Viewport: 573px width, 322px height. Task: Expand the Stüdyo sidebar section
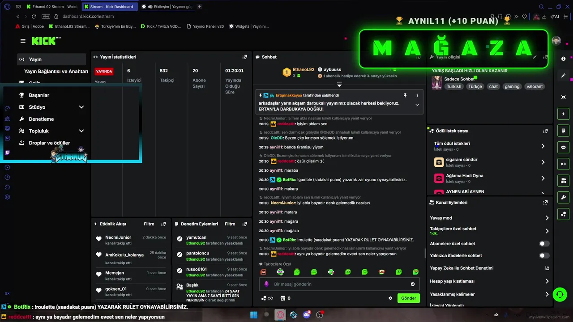81,107
